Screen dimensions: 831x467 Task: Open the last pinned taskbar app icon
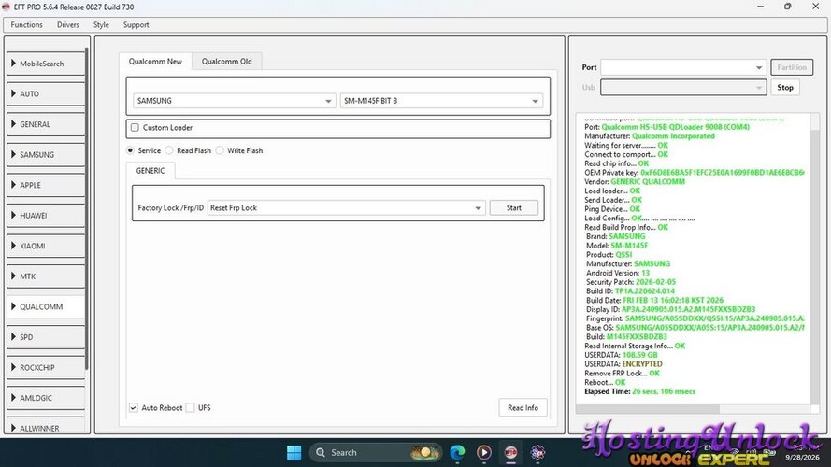pyautogui.click(x=537, y=453)
